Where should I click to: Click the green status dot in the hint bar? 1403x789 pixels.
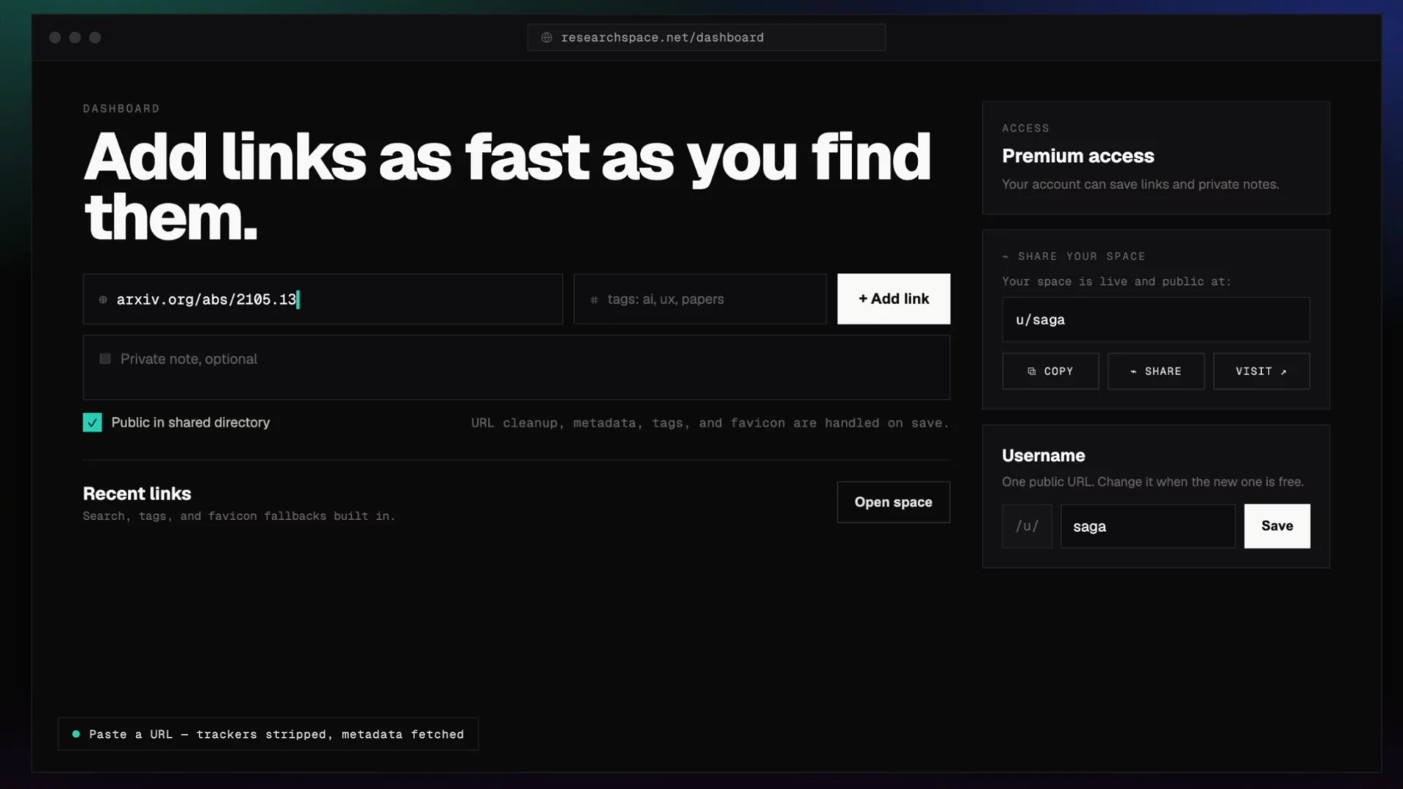76,734
